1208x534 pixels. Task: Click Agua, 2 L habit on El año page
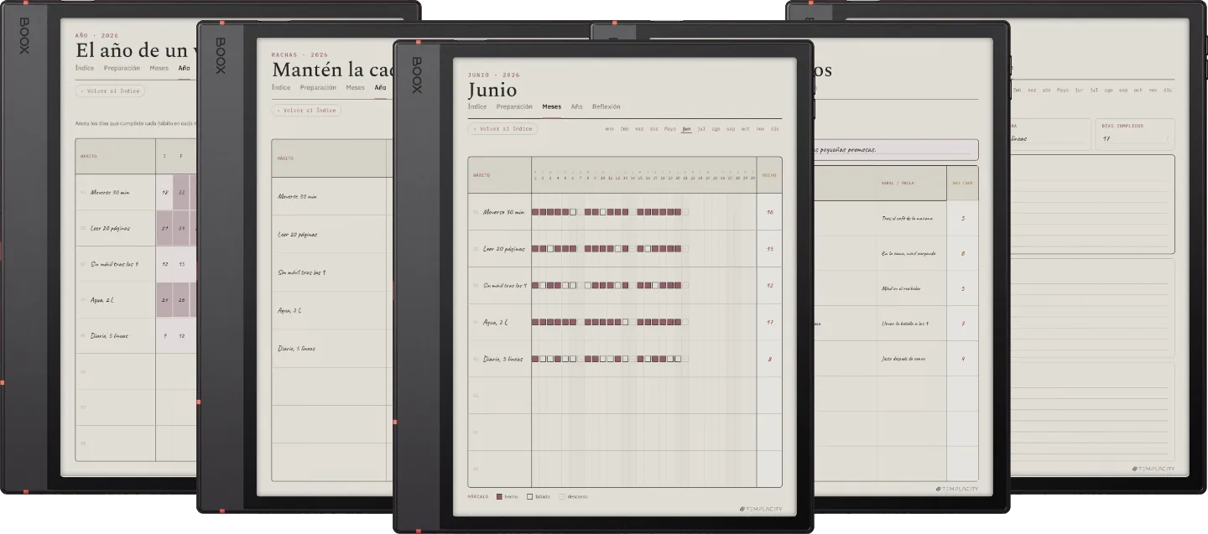click(102, 299)
